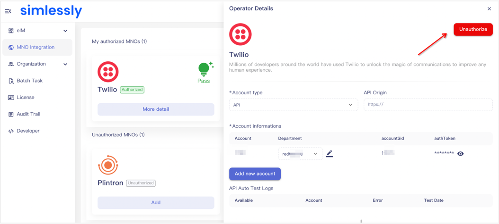Click the eIM grid icon in sidebar
This screenshot has height=224, width=499.
click(11, 31)
